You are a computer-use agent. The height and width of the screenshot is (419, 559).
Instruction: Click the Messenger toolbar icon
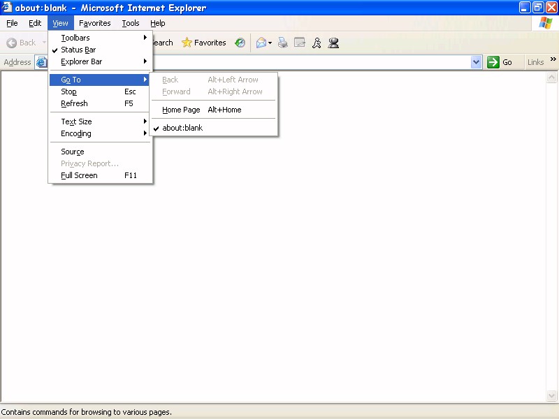pyautogui.click(x=333, y=43)
